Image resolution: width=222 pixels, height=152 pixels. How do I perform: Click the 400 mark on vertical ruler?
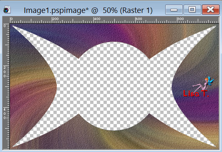(x=5, y=114)
